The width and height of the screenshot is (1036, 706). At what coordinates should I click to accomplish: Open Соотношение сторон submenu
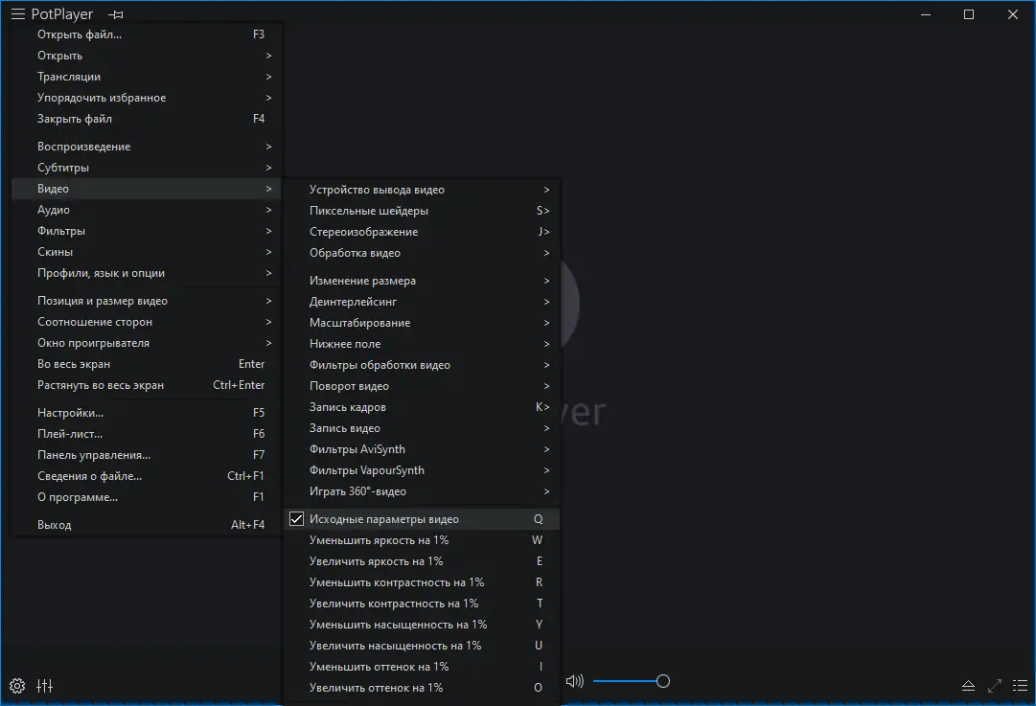pos(147,322)
